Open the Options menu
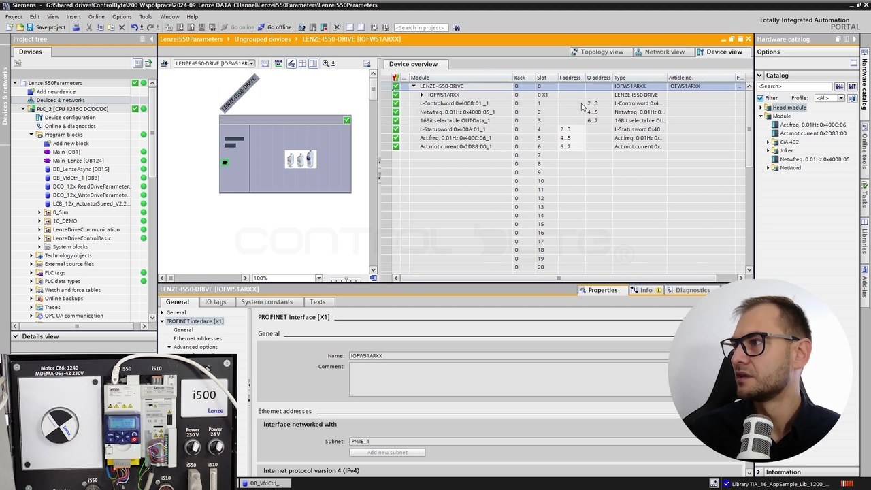The width and height of the screenshot is (871, 490). point(122,17)
